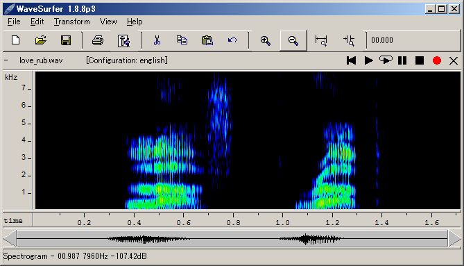Click the second waveform burst in overview

pyautogui.click(x=311, y=239)
